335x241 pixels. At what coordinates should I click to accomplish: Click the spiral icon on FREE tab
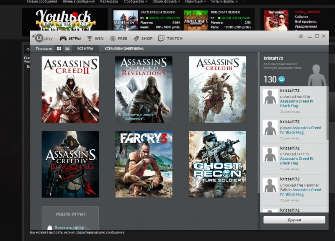(x=113, y=38)
